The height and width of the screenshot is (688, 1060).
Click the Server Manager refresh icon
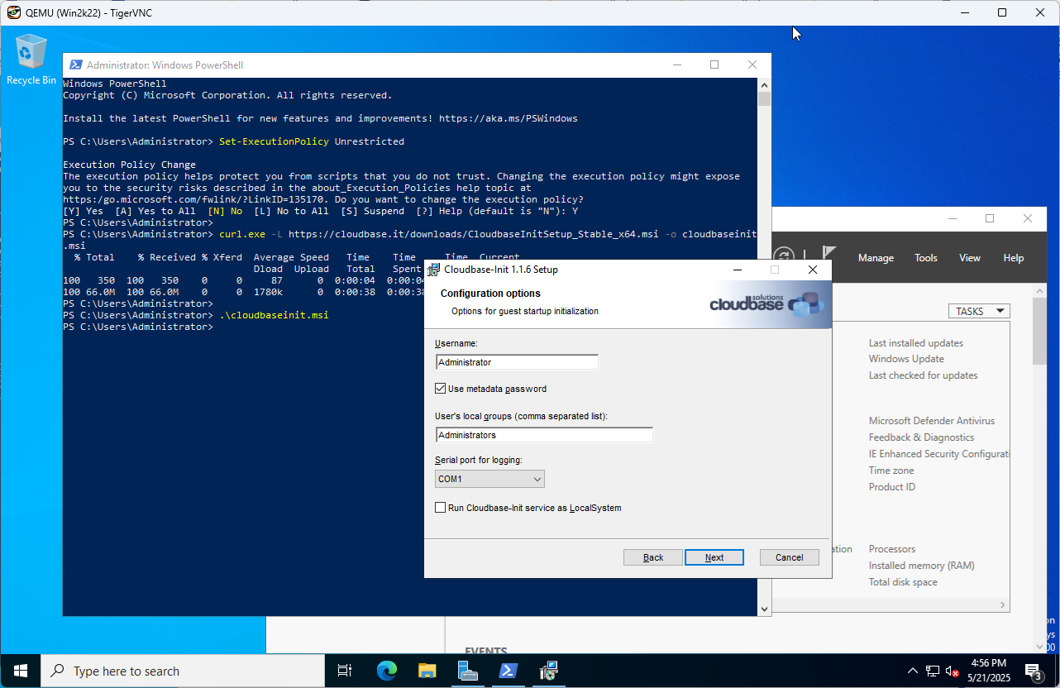[x=784, y=257]
